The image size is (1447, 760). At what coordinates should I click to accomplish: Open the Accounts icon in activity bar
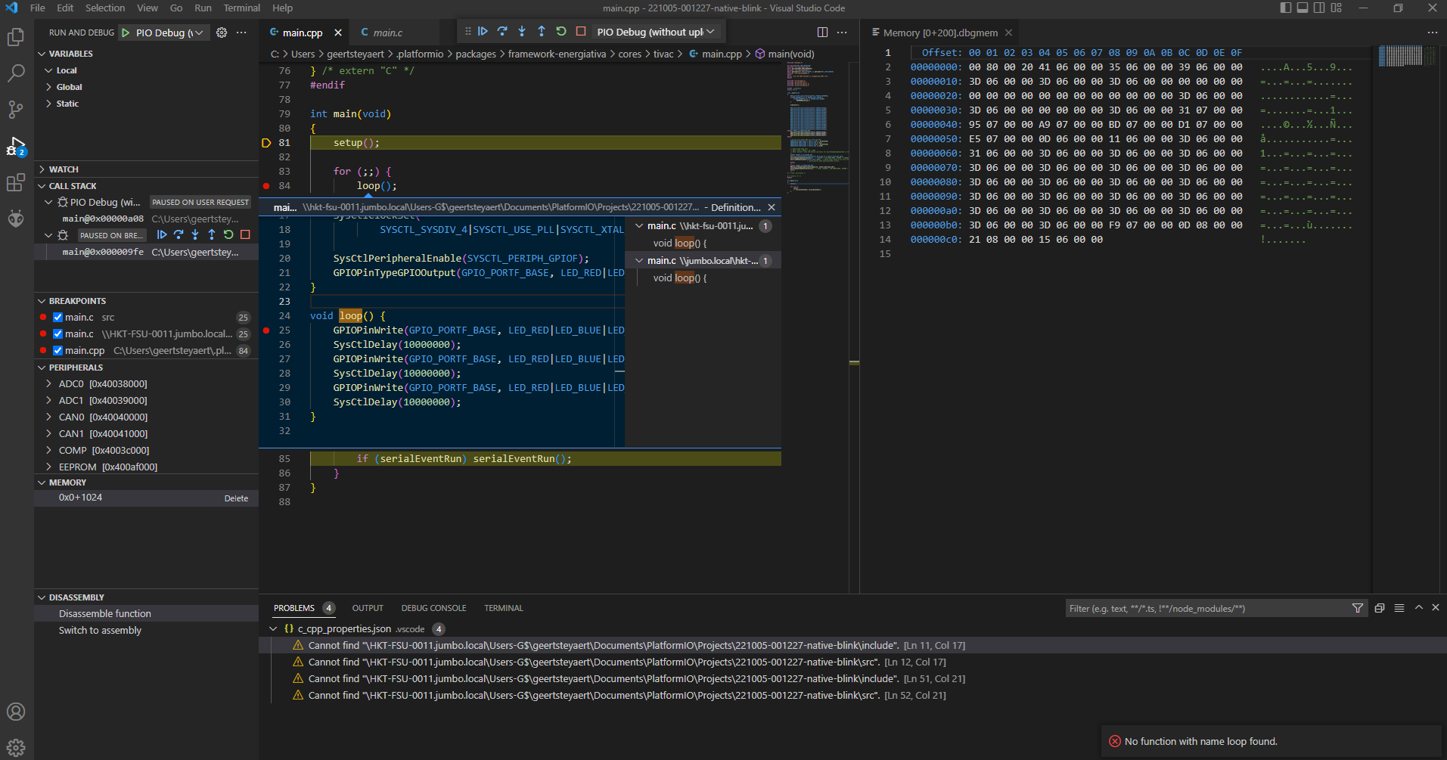click(x=16, y=712)
